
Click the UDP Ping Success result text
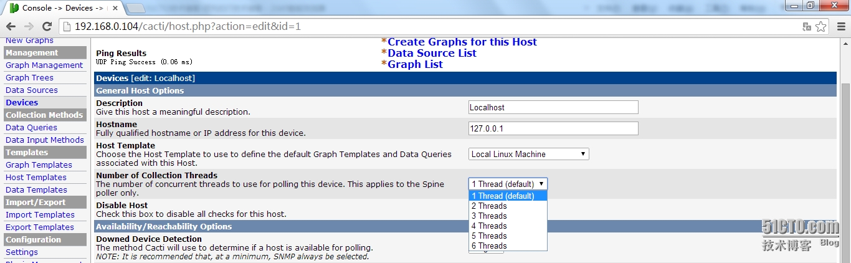point(144,62)
